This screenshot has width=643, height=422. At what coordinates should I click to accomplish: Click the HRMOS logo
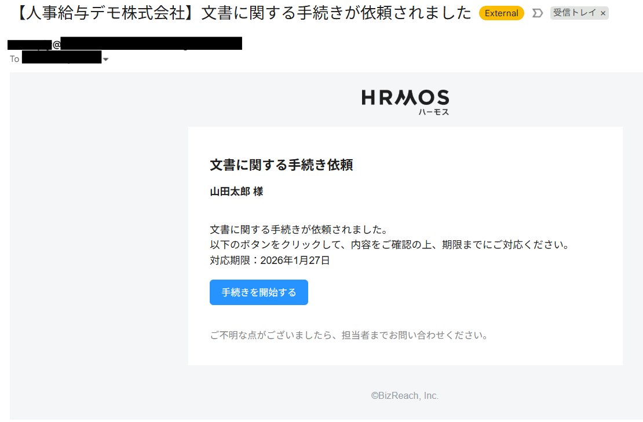405,98
